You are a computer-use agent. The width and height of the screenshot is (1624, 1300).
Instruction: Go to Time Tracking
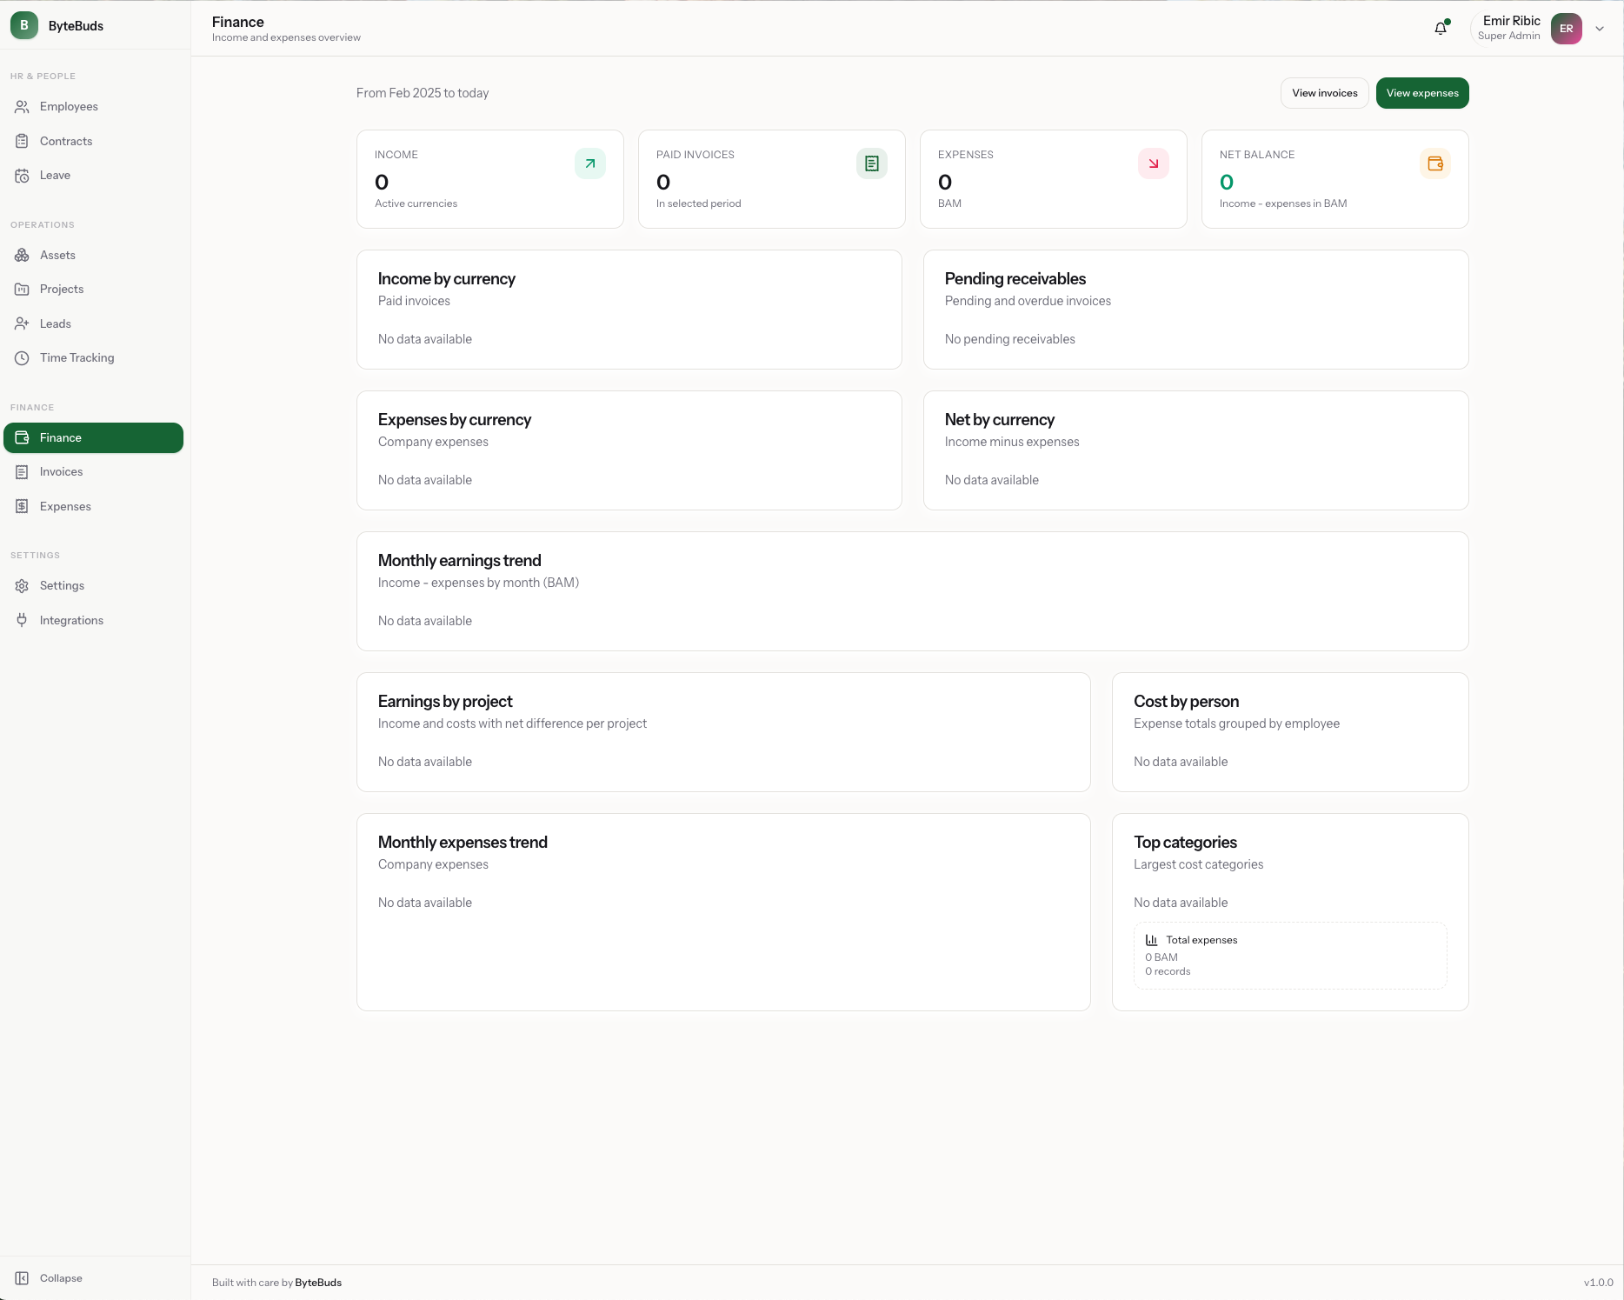click(77, 357)
